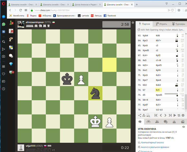Click the download PGN icon
This screenshot has height=152, width=187.
click(144, 115)
